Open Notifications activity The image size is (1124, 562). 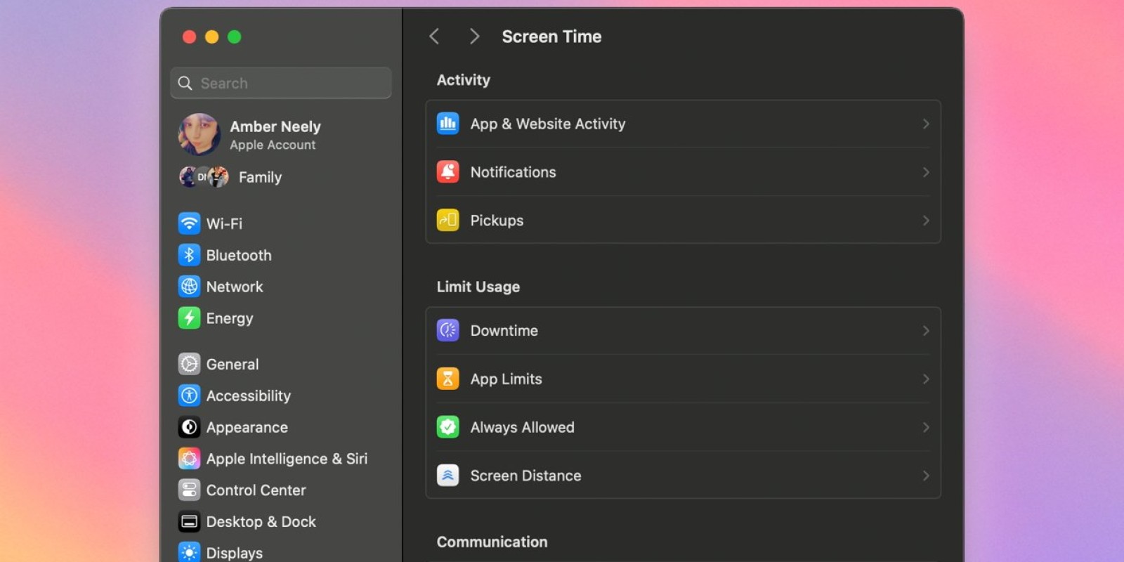(x=683, y=172)
